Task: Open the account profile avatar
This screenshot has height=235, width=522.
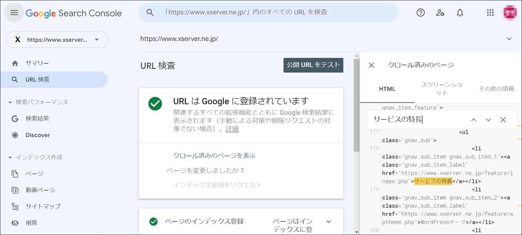Action: click(x=510, y=13)
